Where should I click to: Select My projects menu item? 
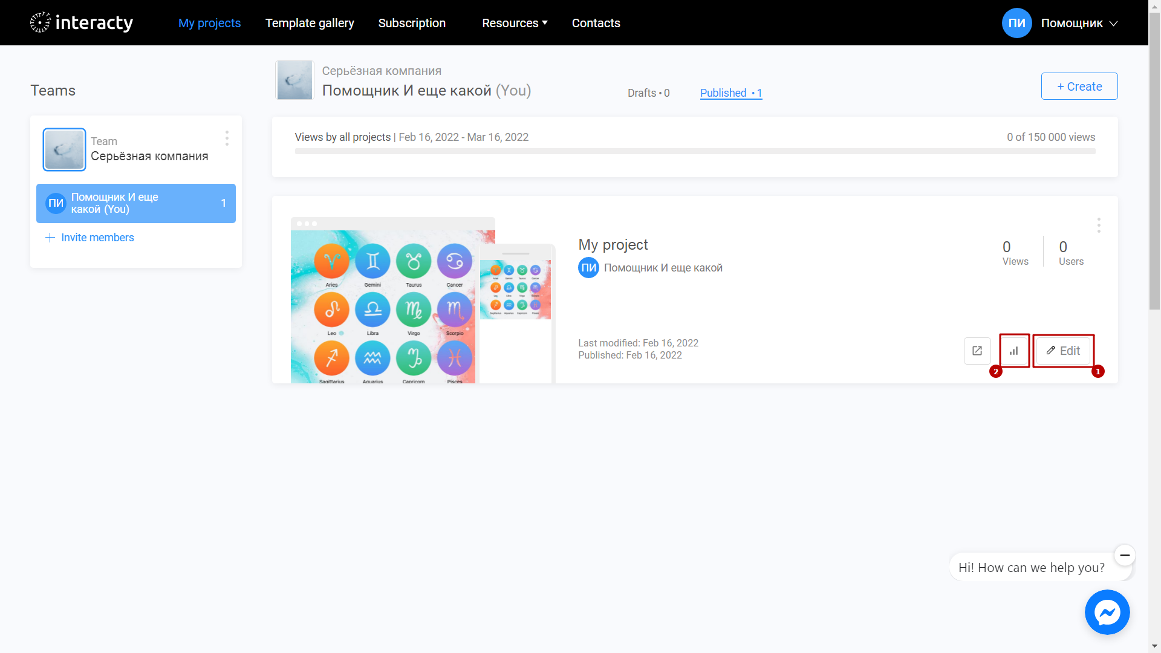pos(209,22)
